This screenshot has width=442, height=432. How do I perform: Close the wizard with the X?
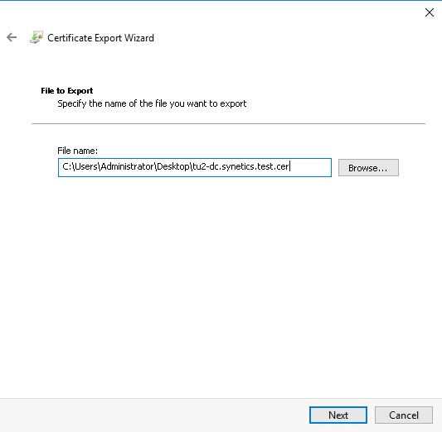point(430,12)
